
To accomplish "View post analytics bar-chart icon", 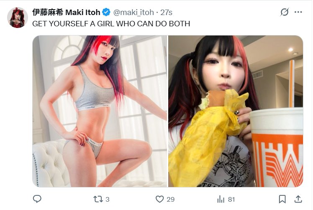I will (221, 199).
